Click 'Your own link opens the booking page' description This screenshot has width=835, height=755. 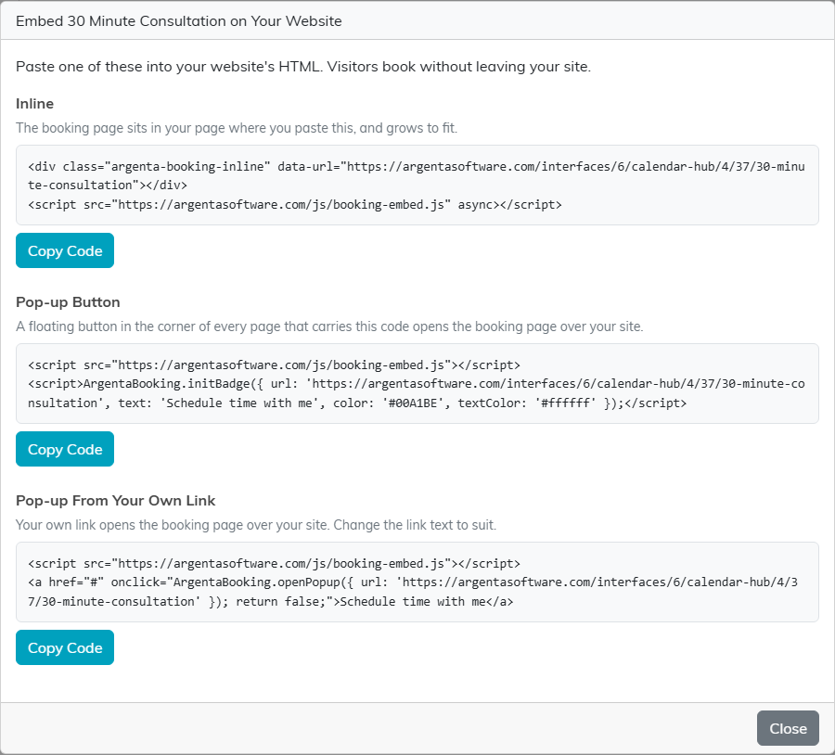point(256,525)
